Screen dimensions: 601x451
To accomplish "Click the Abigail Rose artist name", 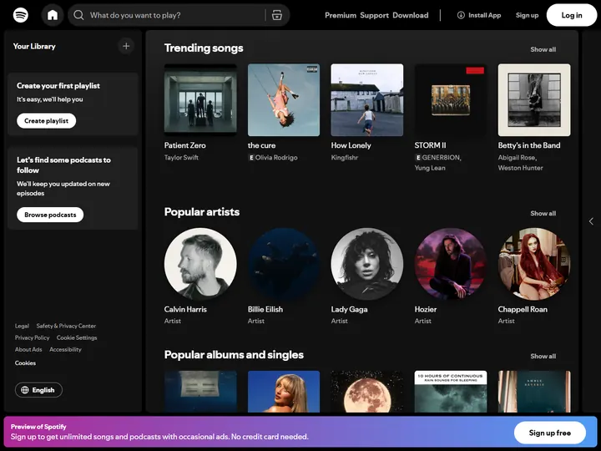I will pyautogui.click(x=517, y=157).
